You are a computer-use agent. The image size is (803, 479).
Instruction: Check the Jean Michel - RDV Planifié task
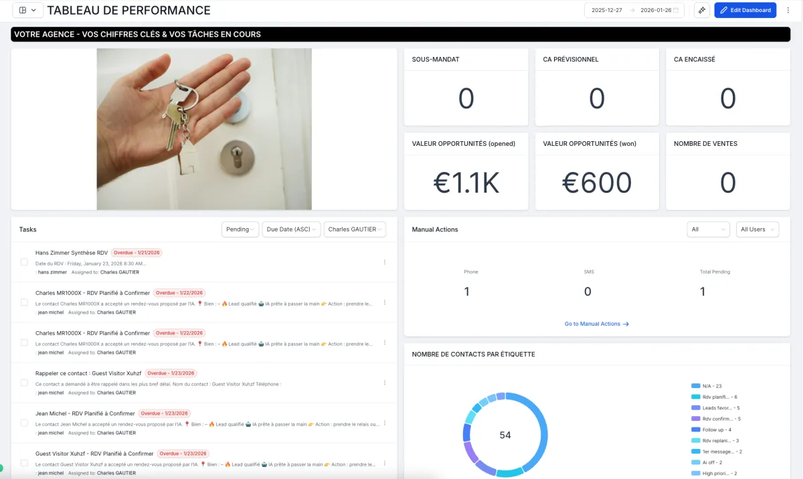click(x=24, y=423)
